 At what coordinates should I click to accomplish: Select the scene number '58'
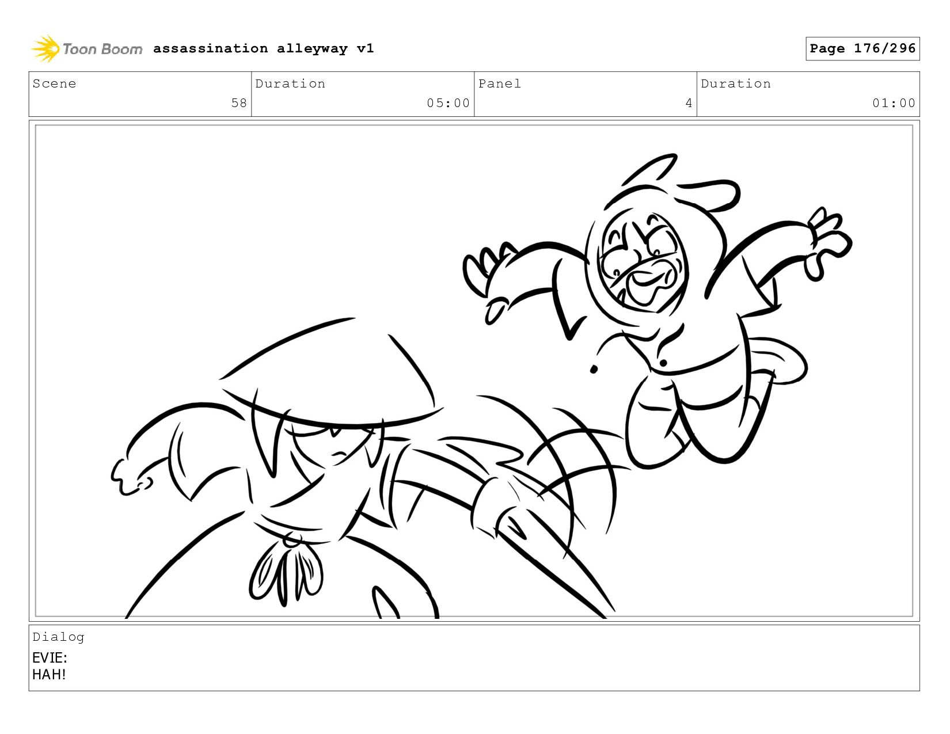[239, 103]
